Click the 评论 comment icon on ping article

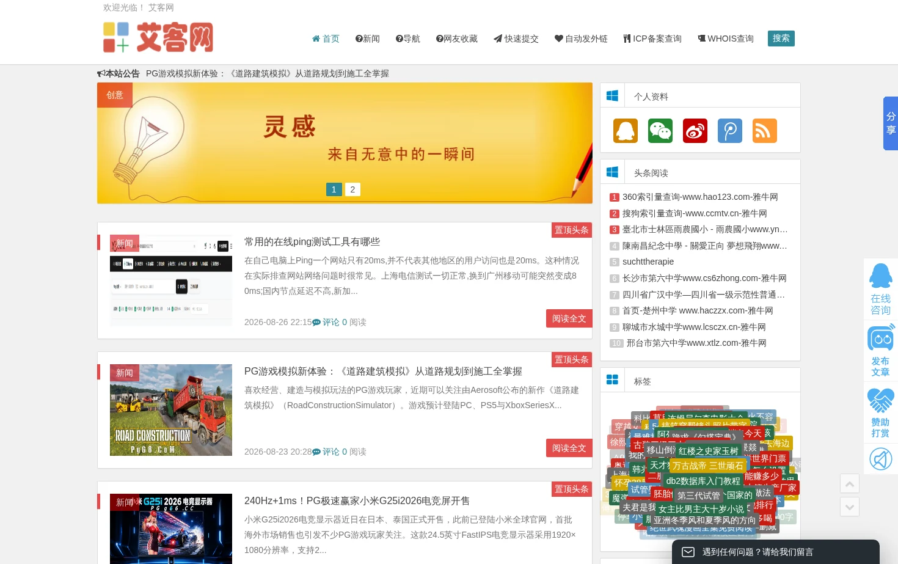coord(316,323)
